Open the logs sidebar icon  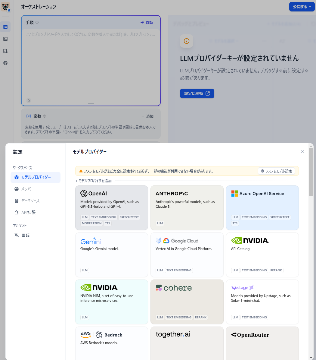5,51
